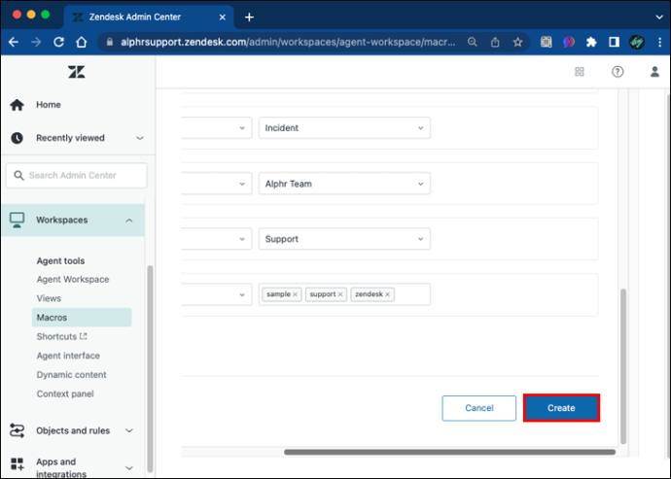Expand the Recently viewed section
671x479 pixels.
139,138
